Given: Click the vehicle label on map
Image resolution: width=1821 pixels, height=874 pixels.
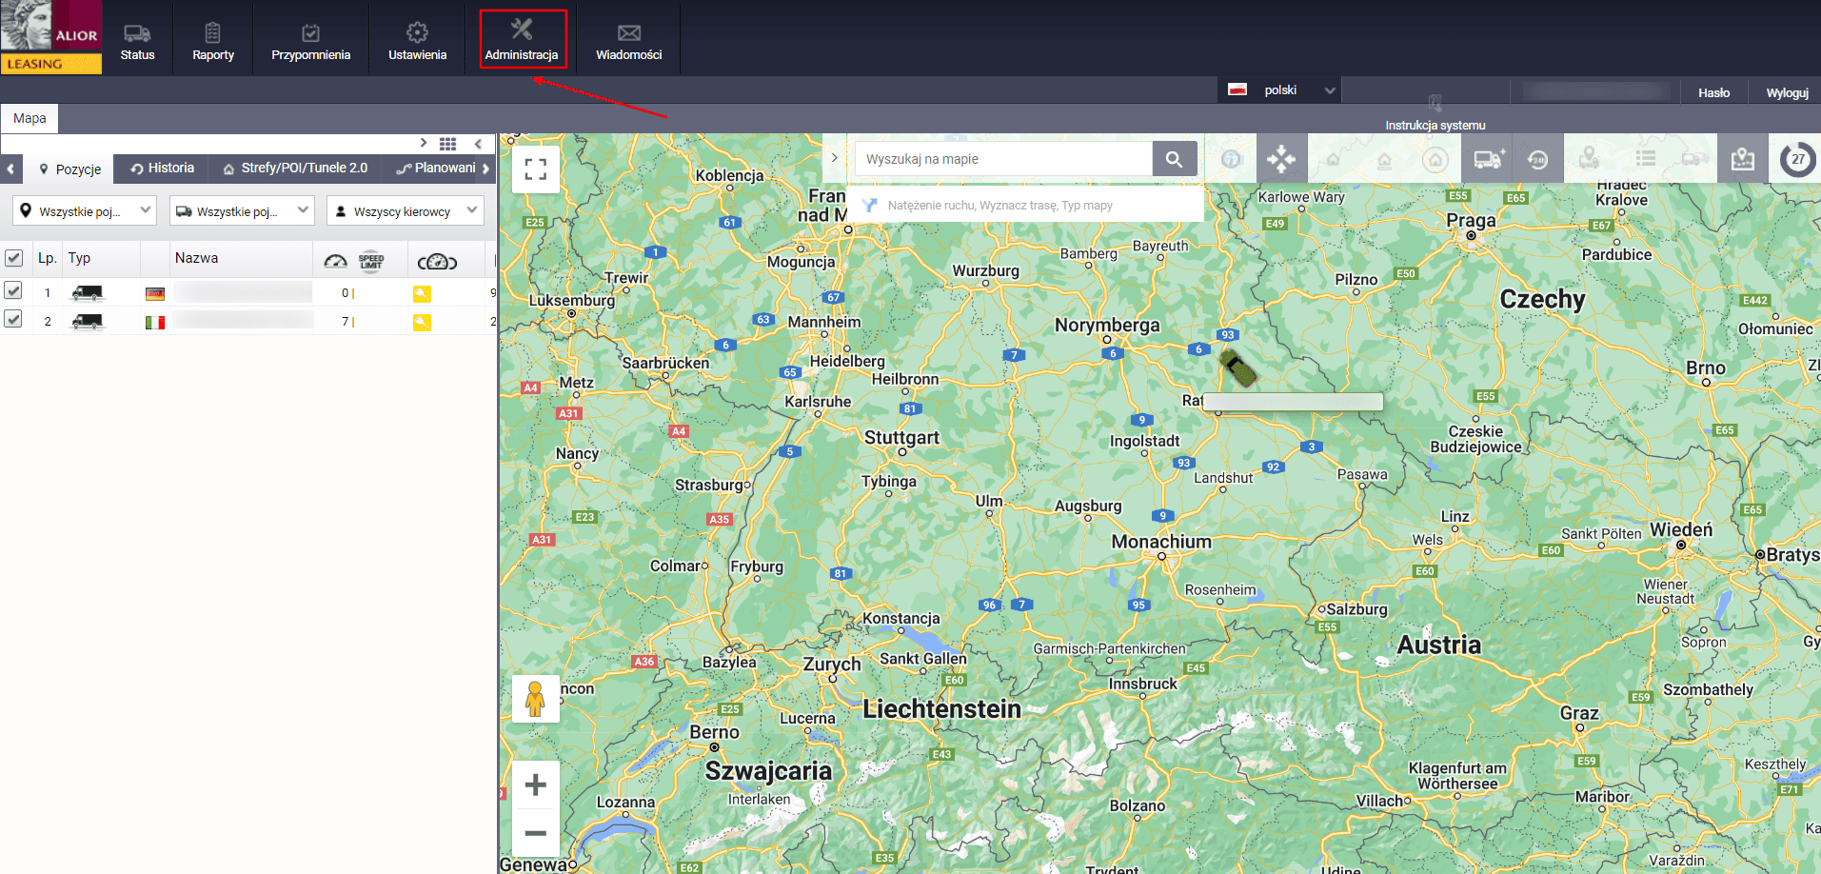Looking at the screenshot, I should point(1293,402).
